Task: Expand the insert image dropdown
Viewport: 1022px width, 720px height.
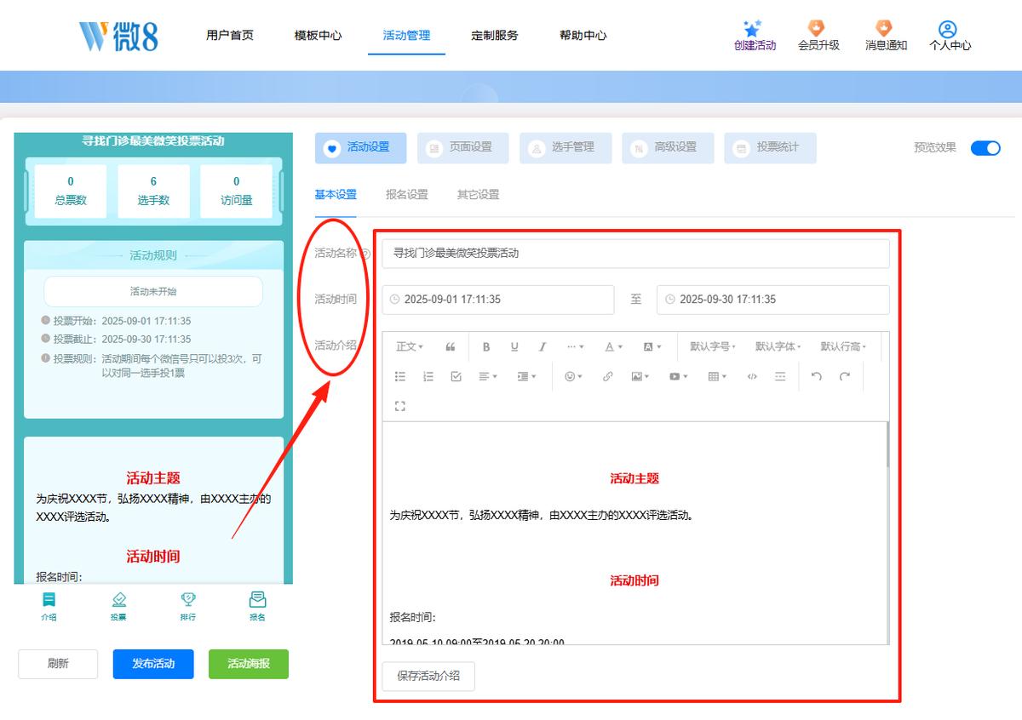Action: [640, 377]
